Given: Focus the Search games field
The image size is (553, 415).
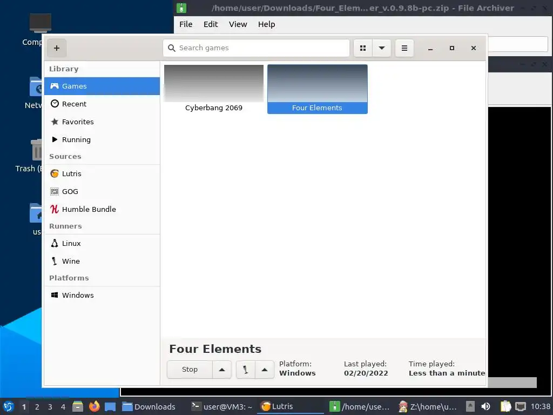Looking at the screenshot, I should coord(256,48).
